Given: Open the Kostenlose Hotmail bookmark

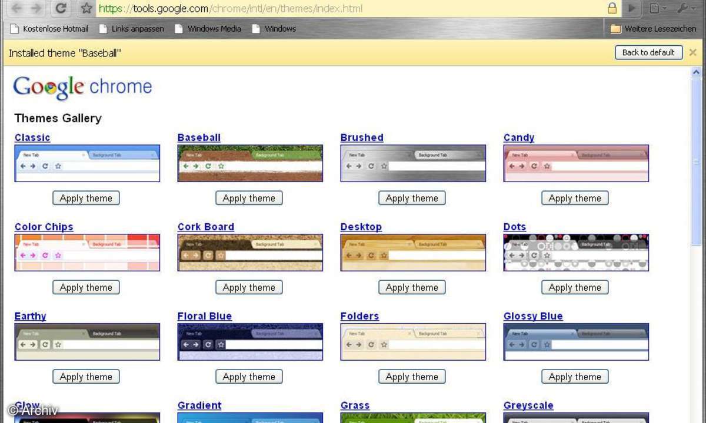Looking at the screenshot, I should click(x=50, y=28).
